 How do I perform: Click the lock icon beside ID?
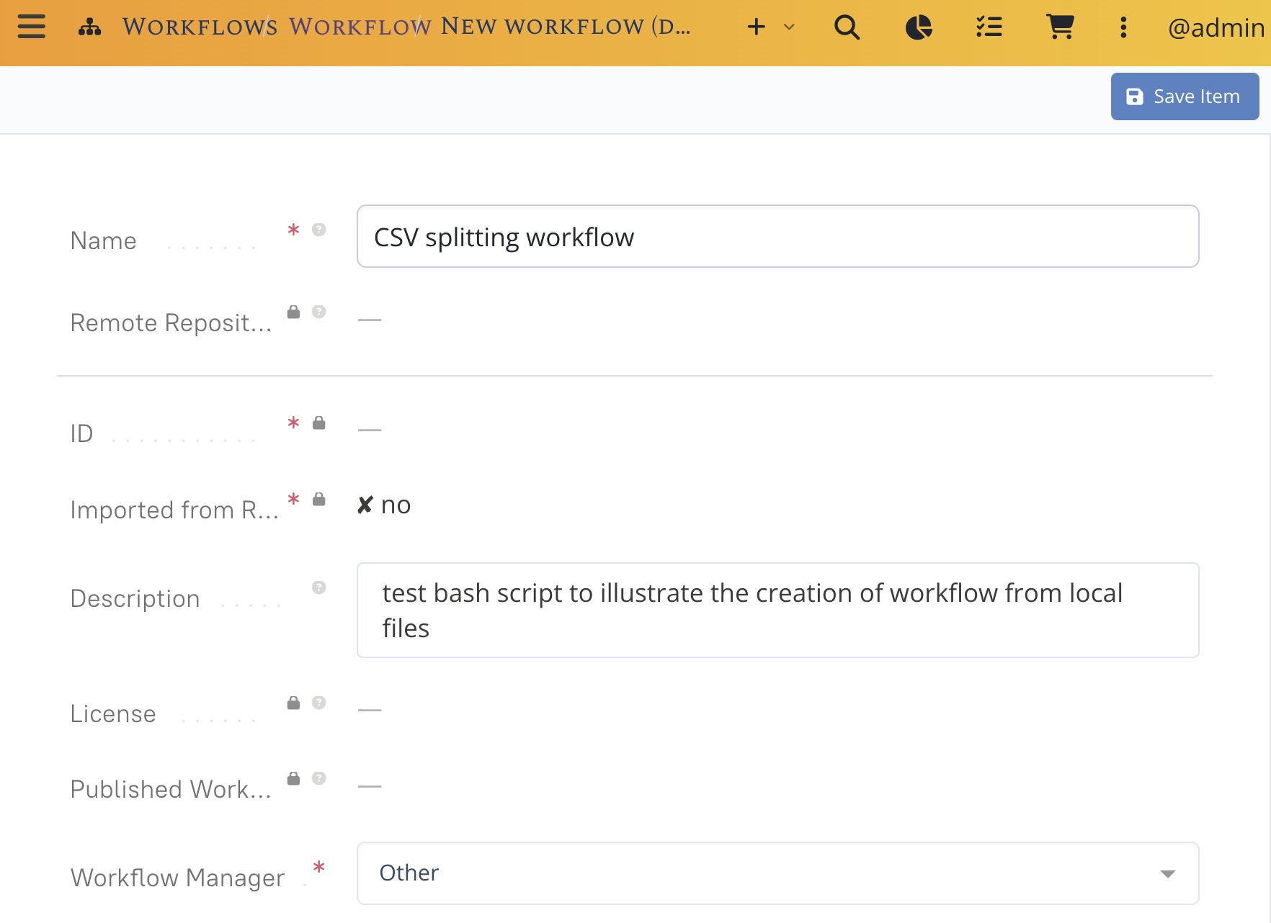[319, 423]
